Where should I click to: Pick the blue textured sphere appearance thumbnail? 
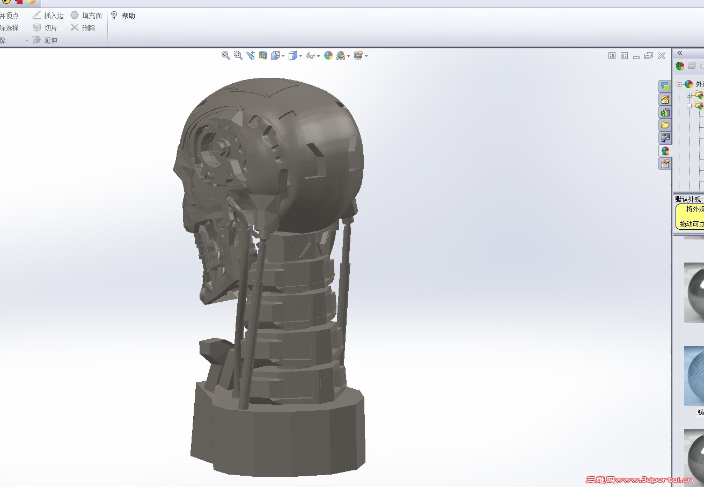coord(694,376)
